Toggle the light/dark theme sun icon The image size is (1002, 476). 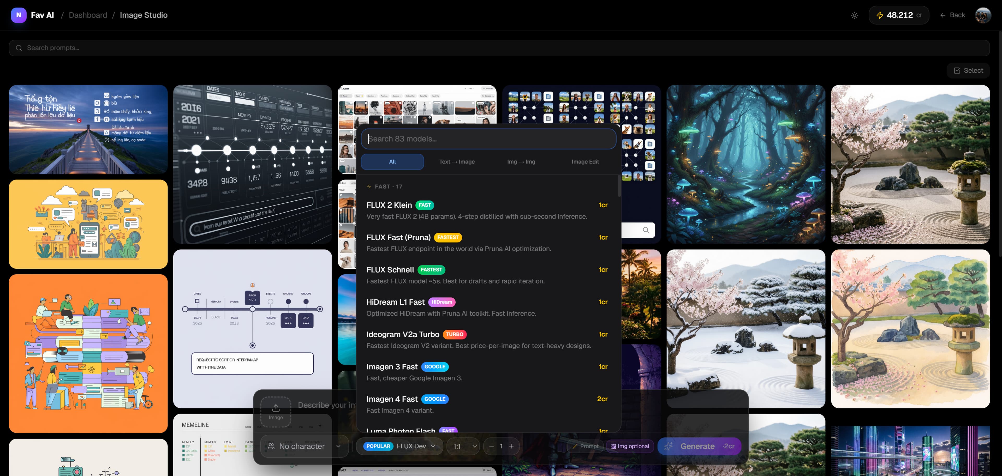coord(854,15)
